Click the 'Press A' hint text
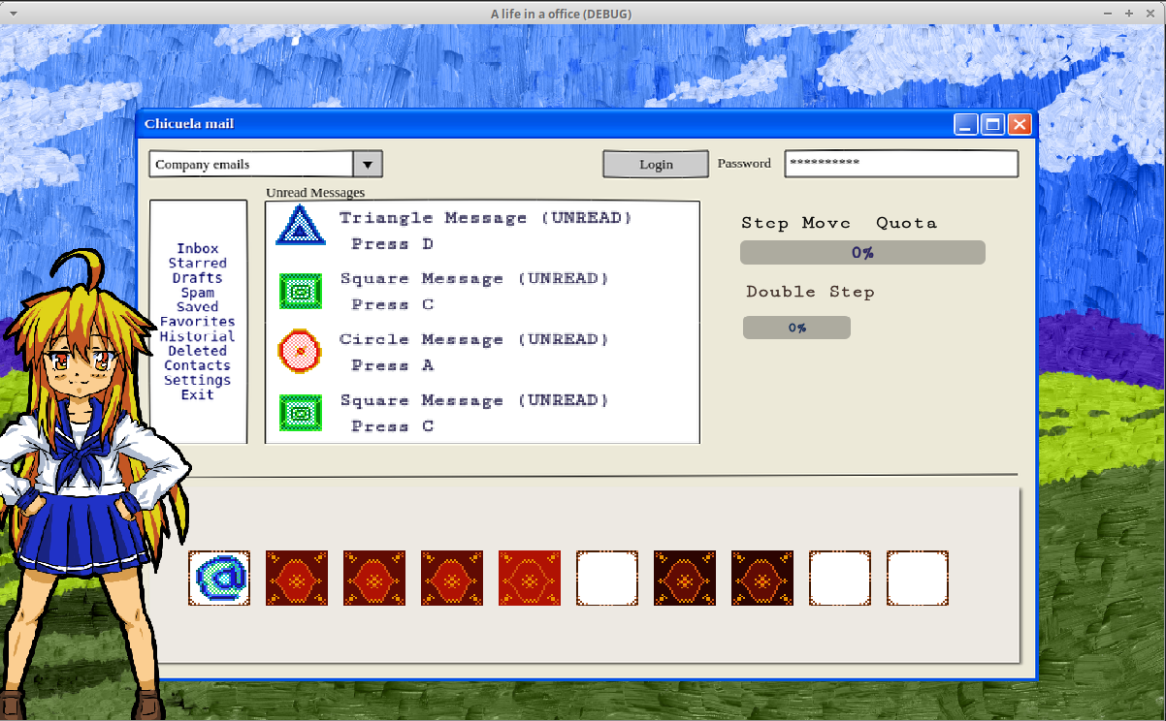The width and height of the screenshot is (1166, 721). click(393, 365)
